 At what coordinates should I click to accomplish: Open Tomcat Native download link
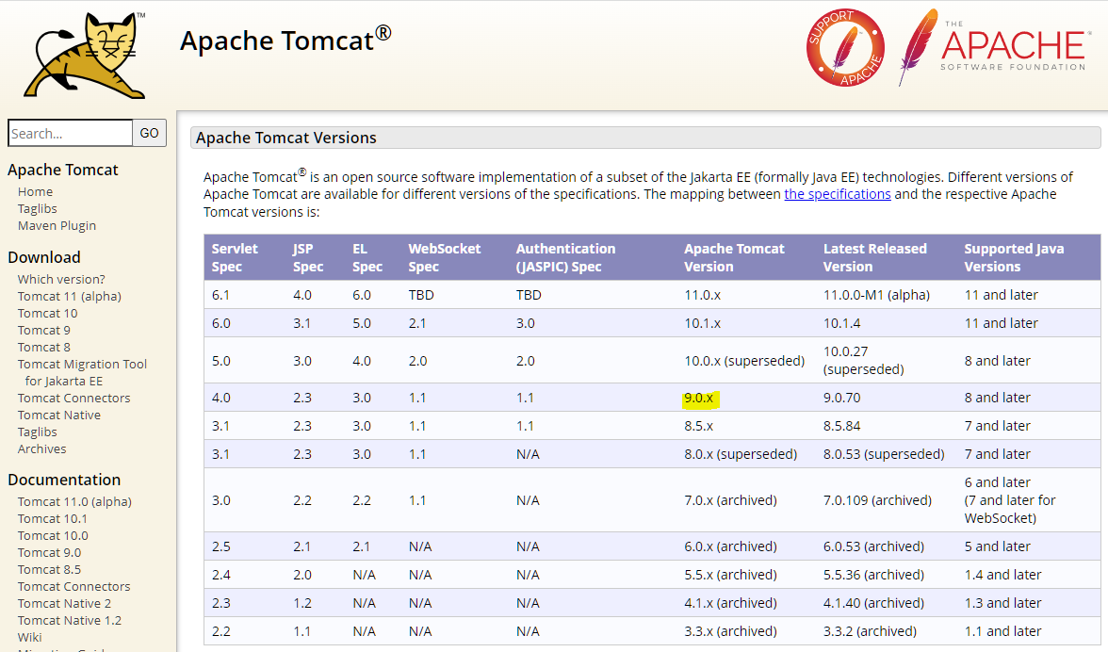click(59, 415)
